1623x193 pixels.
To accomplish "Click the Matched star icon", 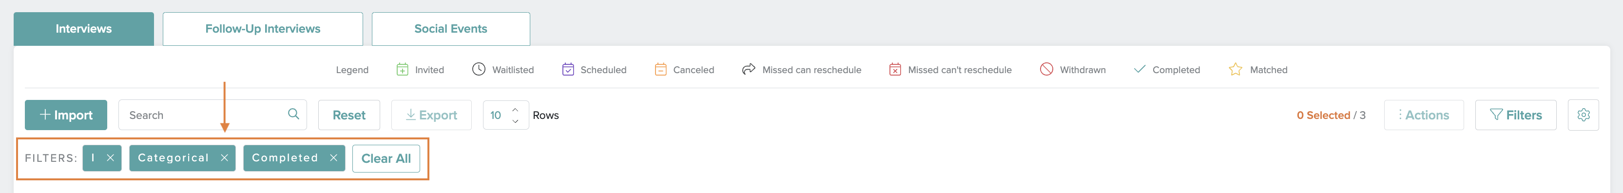I will [1236, 69].
